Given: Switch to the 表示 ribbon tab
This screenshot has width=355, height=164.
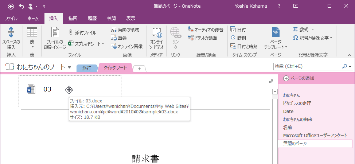Looking at the screenshot, I should [x=130, y=19].
